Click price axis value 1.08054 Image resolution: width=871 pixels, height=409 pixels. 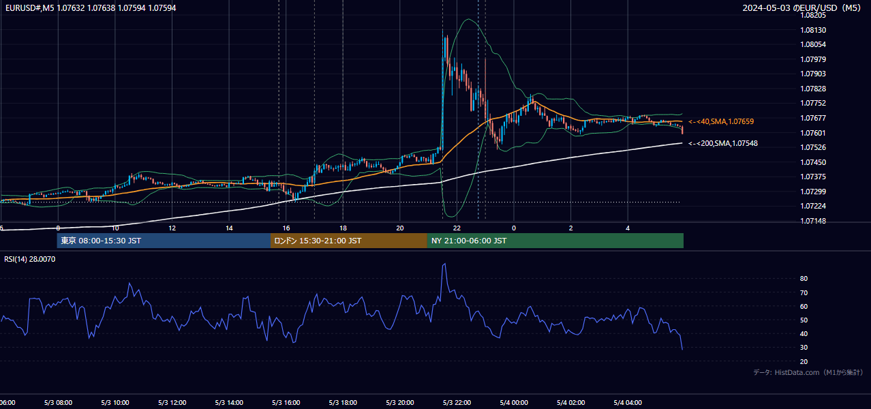click(x=813, y=44)
